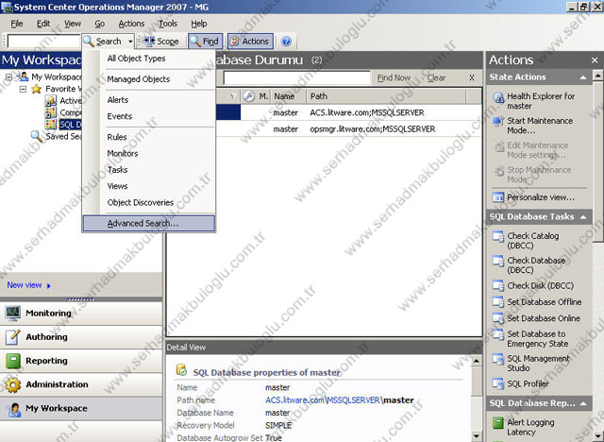The width and height of the screenshot is (604, 442).
Task: Run Set Database Online task
Action: tap(536, 318)
